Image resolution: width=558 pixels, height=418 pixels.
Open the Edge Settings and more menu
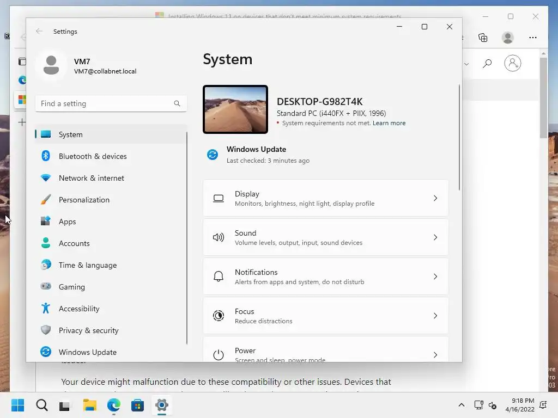click(533, 38)
